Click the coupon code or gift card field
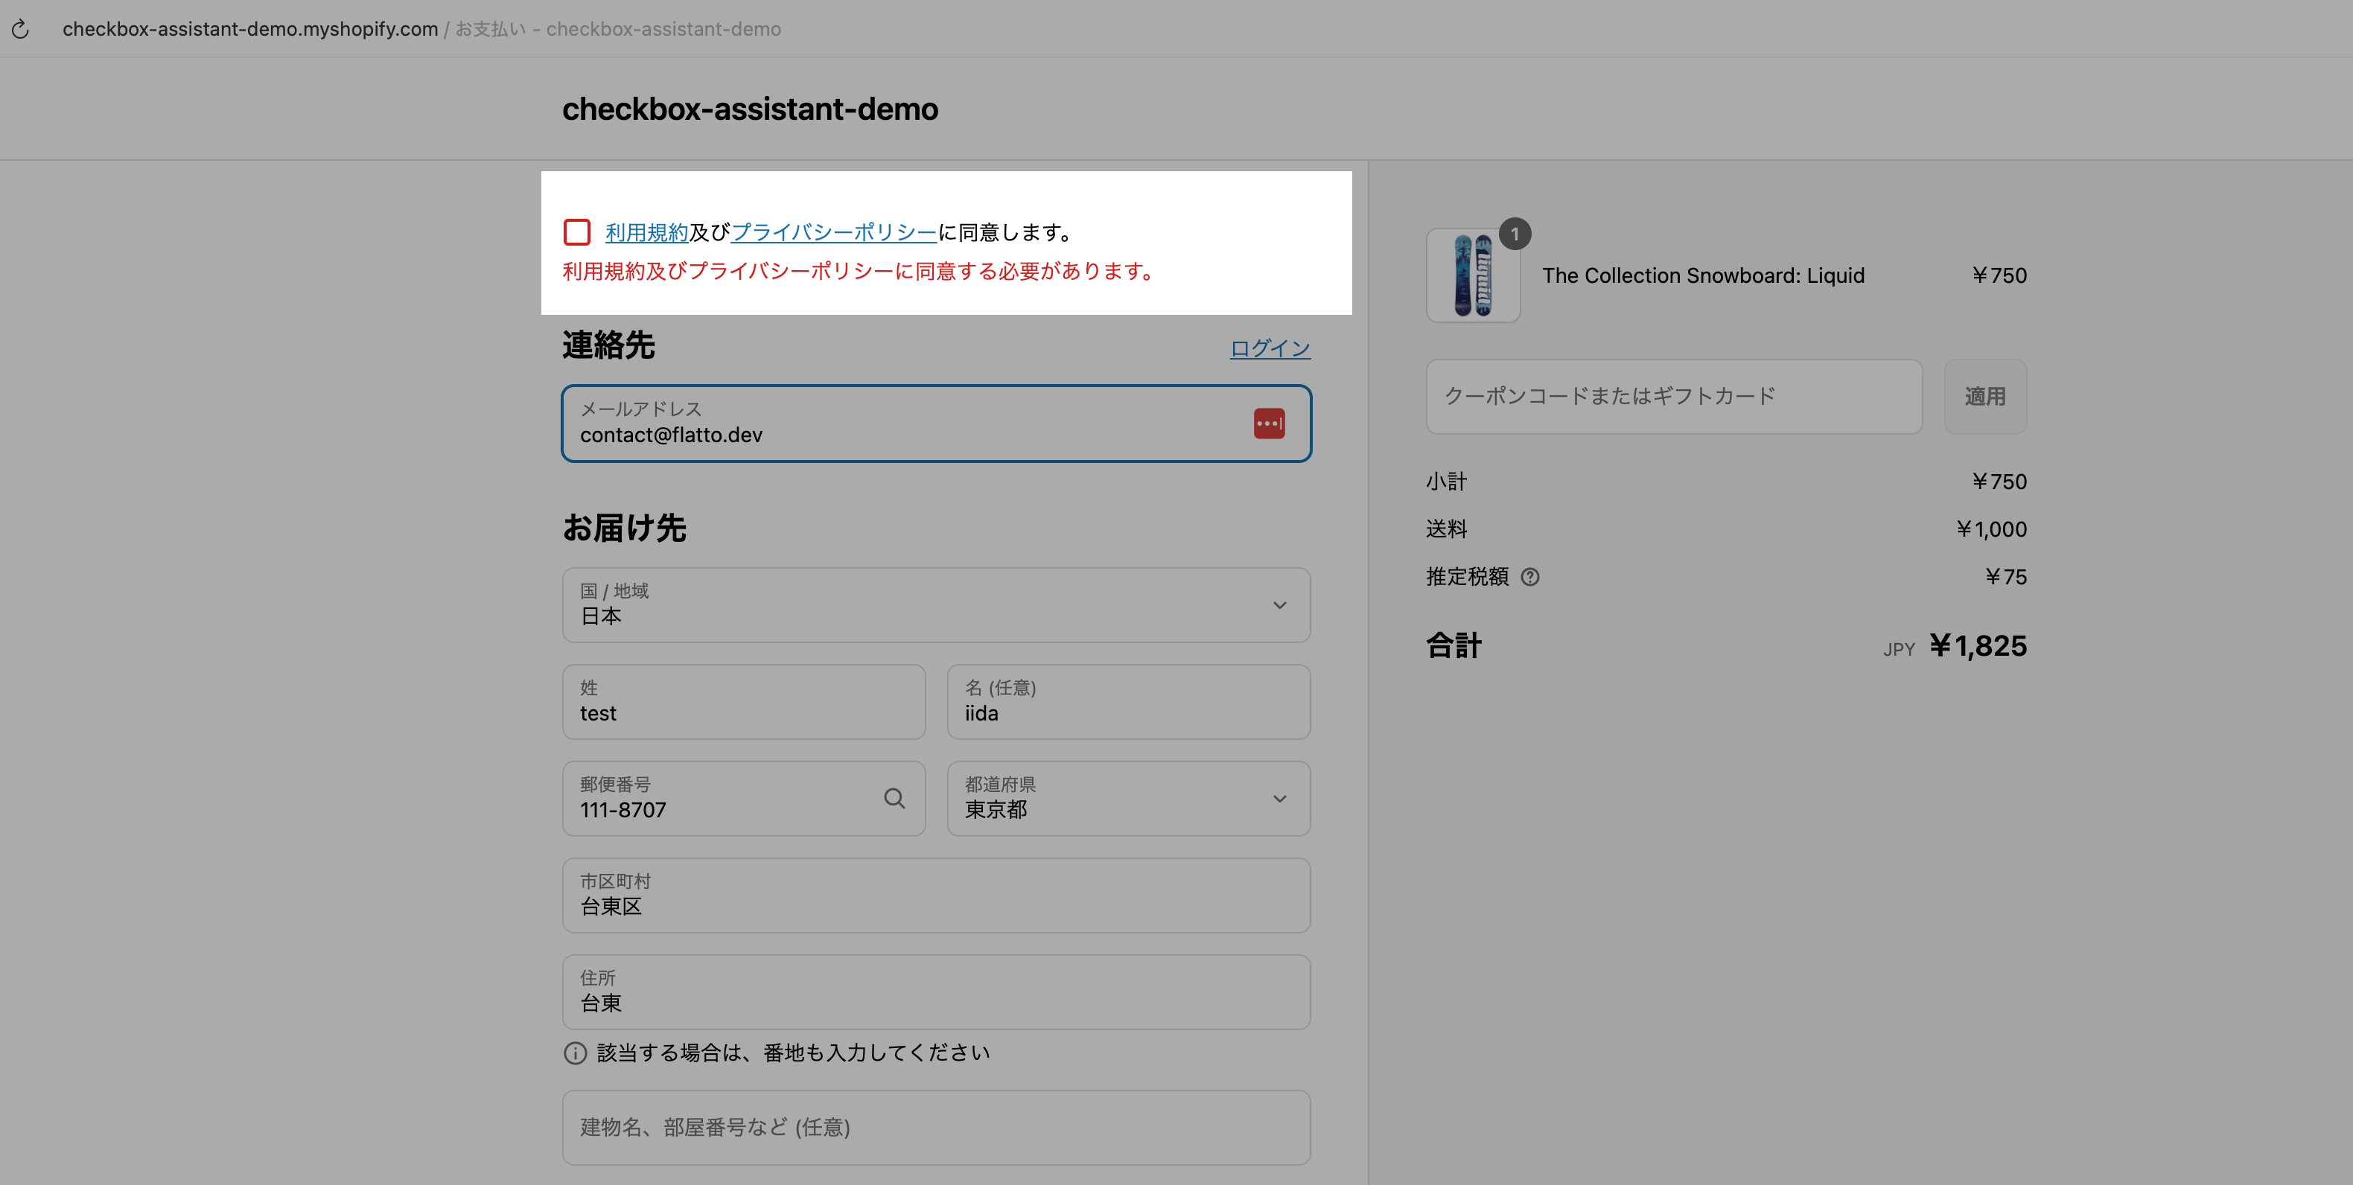 pyautogui.click(x=1673, y=396)
